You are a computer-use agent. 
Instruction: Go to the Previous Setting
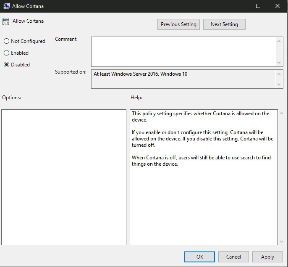tap(178, 24)
